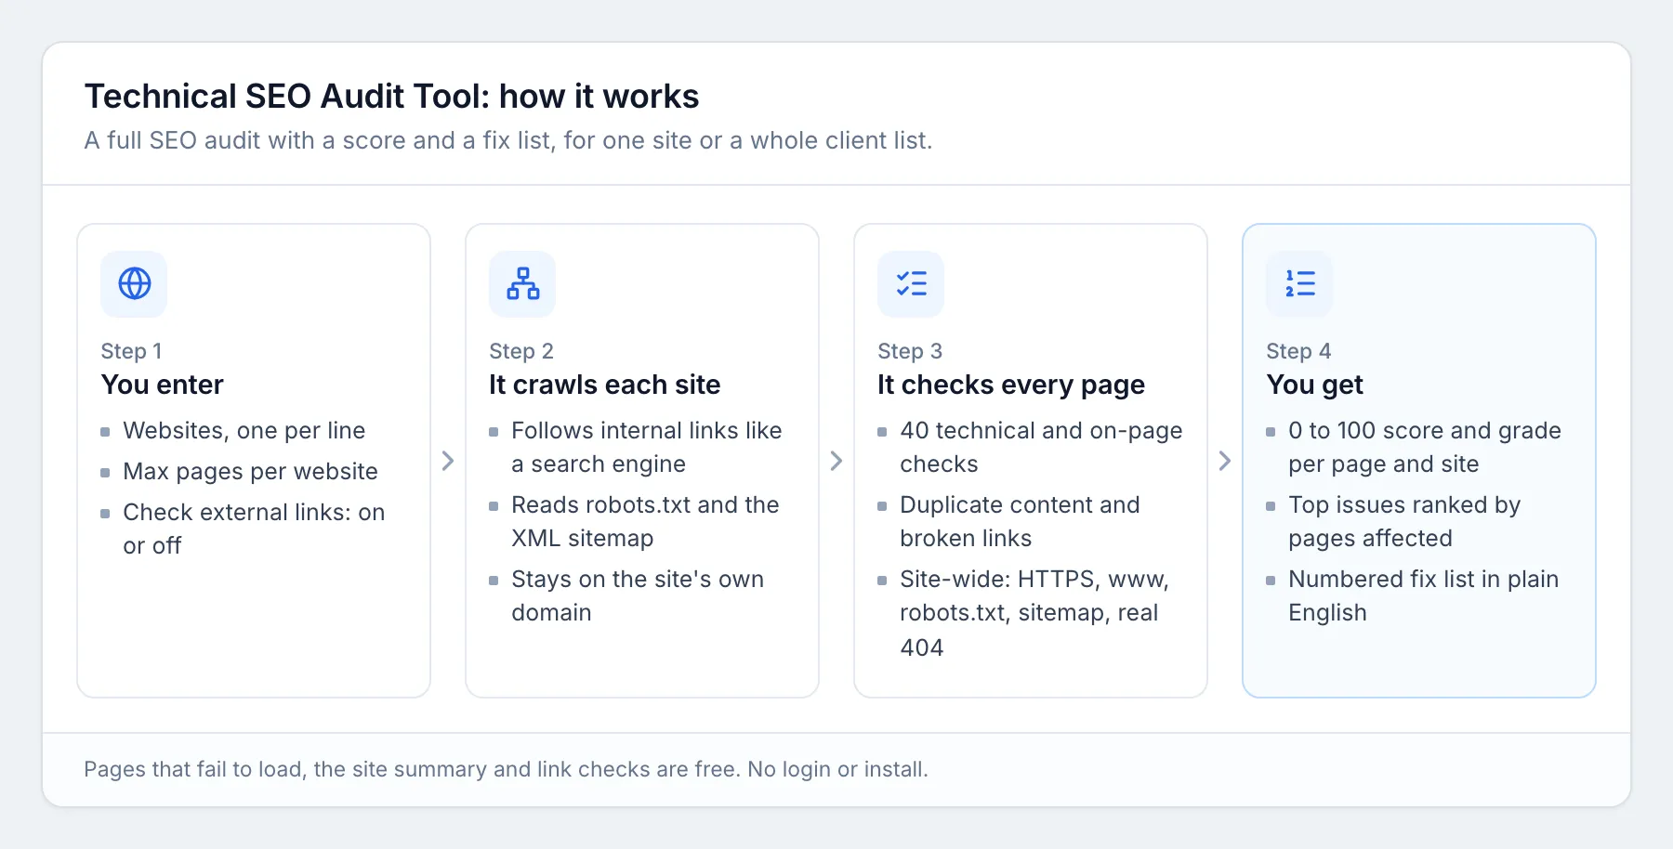Screen dimensions: 1673x849
Task: Click 'Websites, one per line'
Action: [244, 431]
